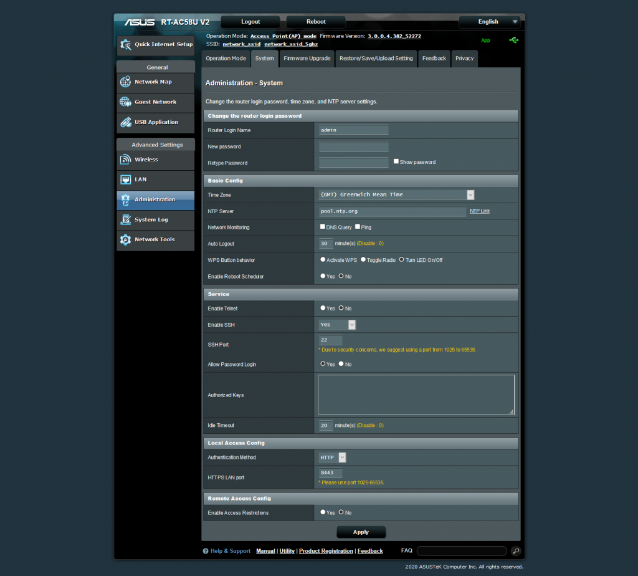
Task: Click the Retype Password field
Action: click(x=354, y=163)
